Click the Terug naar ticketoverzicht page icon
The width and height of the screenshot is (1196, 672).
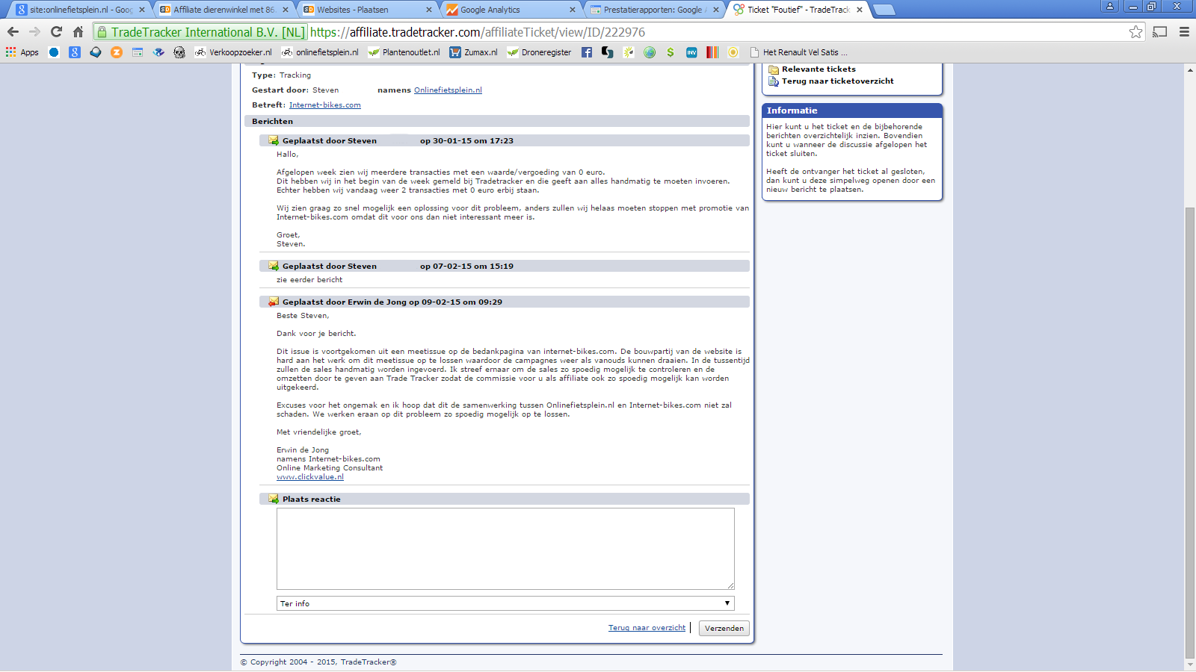(774, 81)
